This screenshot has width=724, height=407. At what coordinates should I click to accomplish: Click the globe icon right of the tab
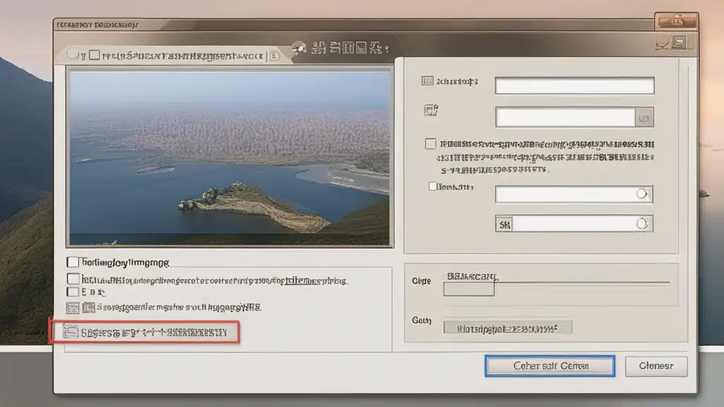tap(299, 48)
